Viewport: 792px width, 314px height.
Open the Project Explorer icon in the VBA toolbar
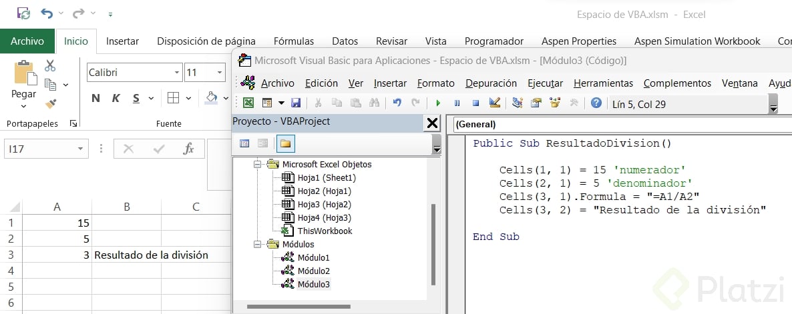coord(517,103)
